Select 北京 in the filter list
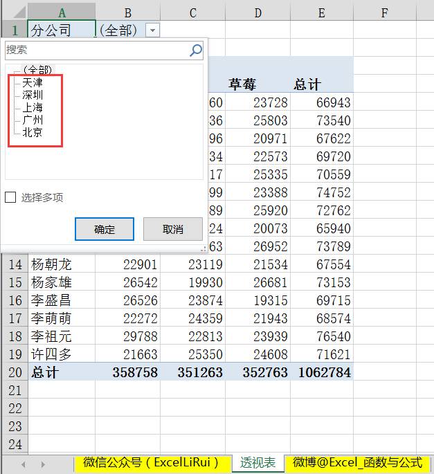This screenshot has width=434, height=474. tap(33, 132)
